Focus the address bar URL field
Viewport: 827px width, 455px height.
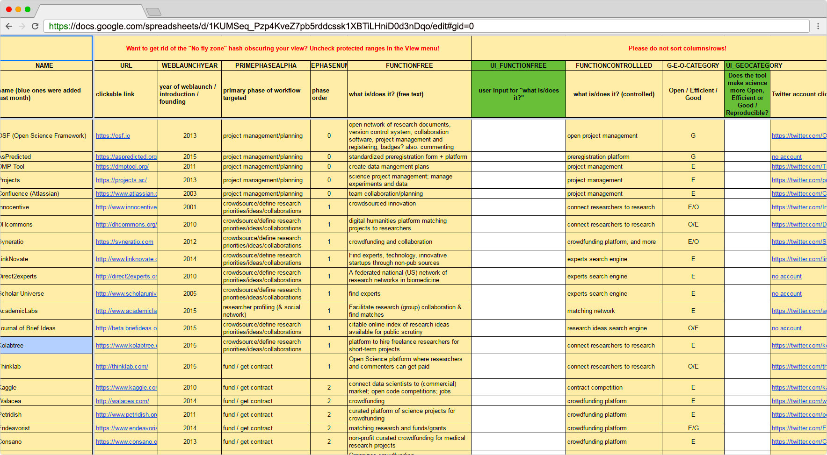coord(426,26)
